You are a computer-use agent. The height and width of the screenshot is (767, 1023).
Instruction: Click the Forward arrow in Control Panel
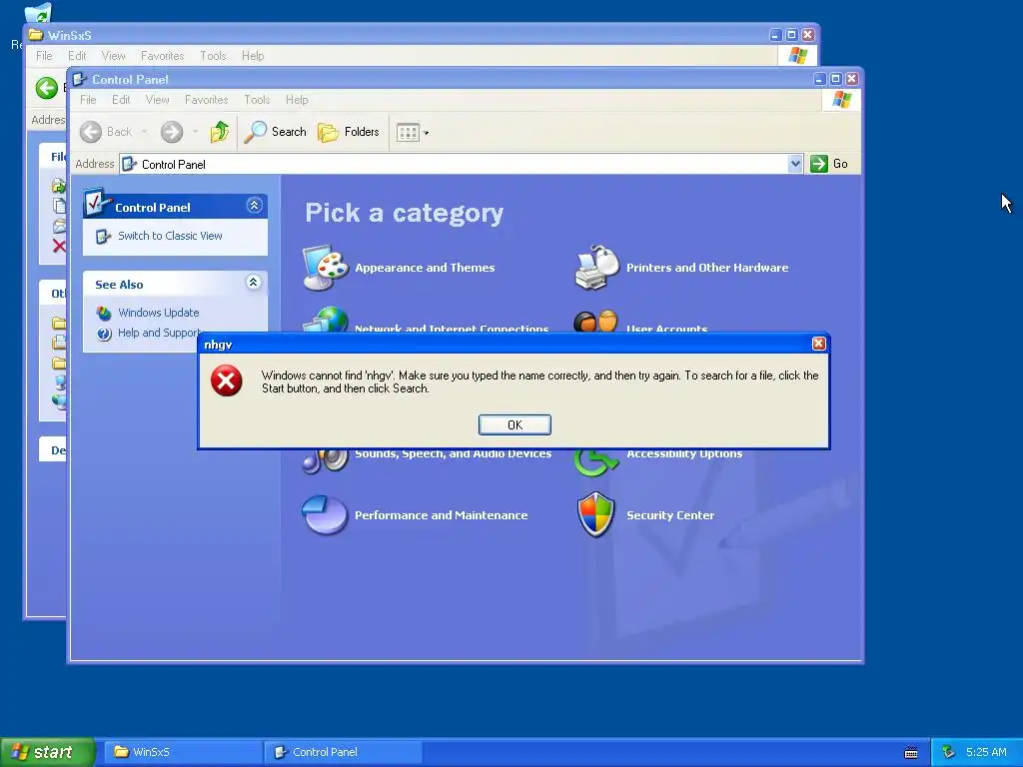click(x=172, y=132)
